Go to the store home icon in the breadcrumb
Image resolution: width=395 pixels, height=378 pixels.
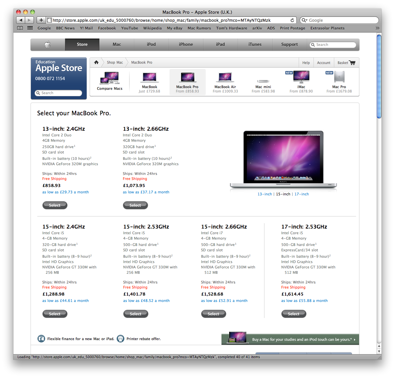96,62
